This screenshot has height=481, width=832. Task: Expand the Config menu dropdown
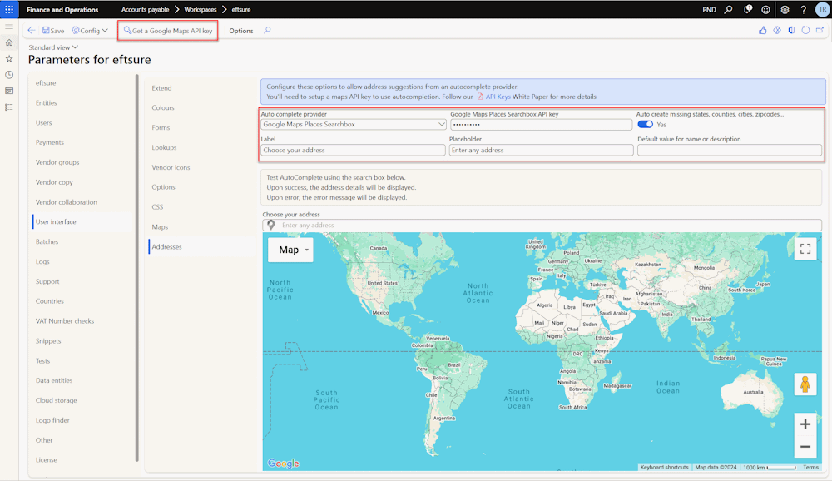pyautogui.click(x=90, y=30)
